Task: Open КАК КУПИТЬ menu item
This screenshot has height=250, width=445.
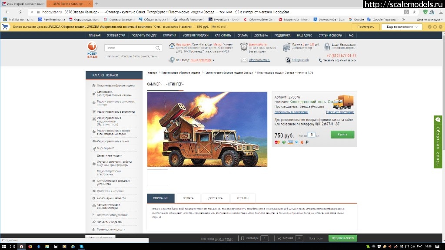Action: click(x=223, y=36)
